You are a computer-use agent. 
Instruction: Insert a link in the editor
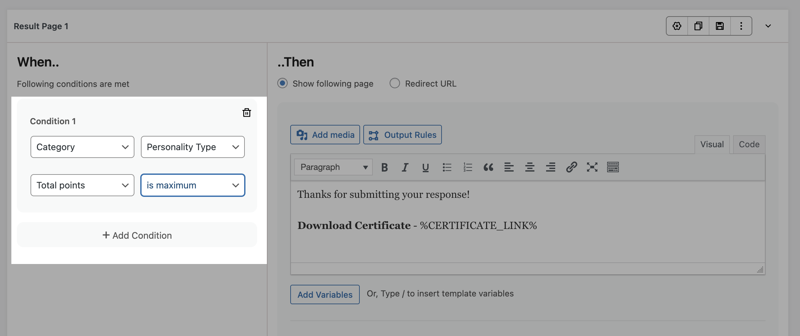pos(571,167)
